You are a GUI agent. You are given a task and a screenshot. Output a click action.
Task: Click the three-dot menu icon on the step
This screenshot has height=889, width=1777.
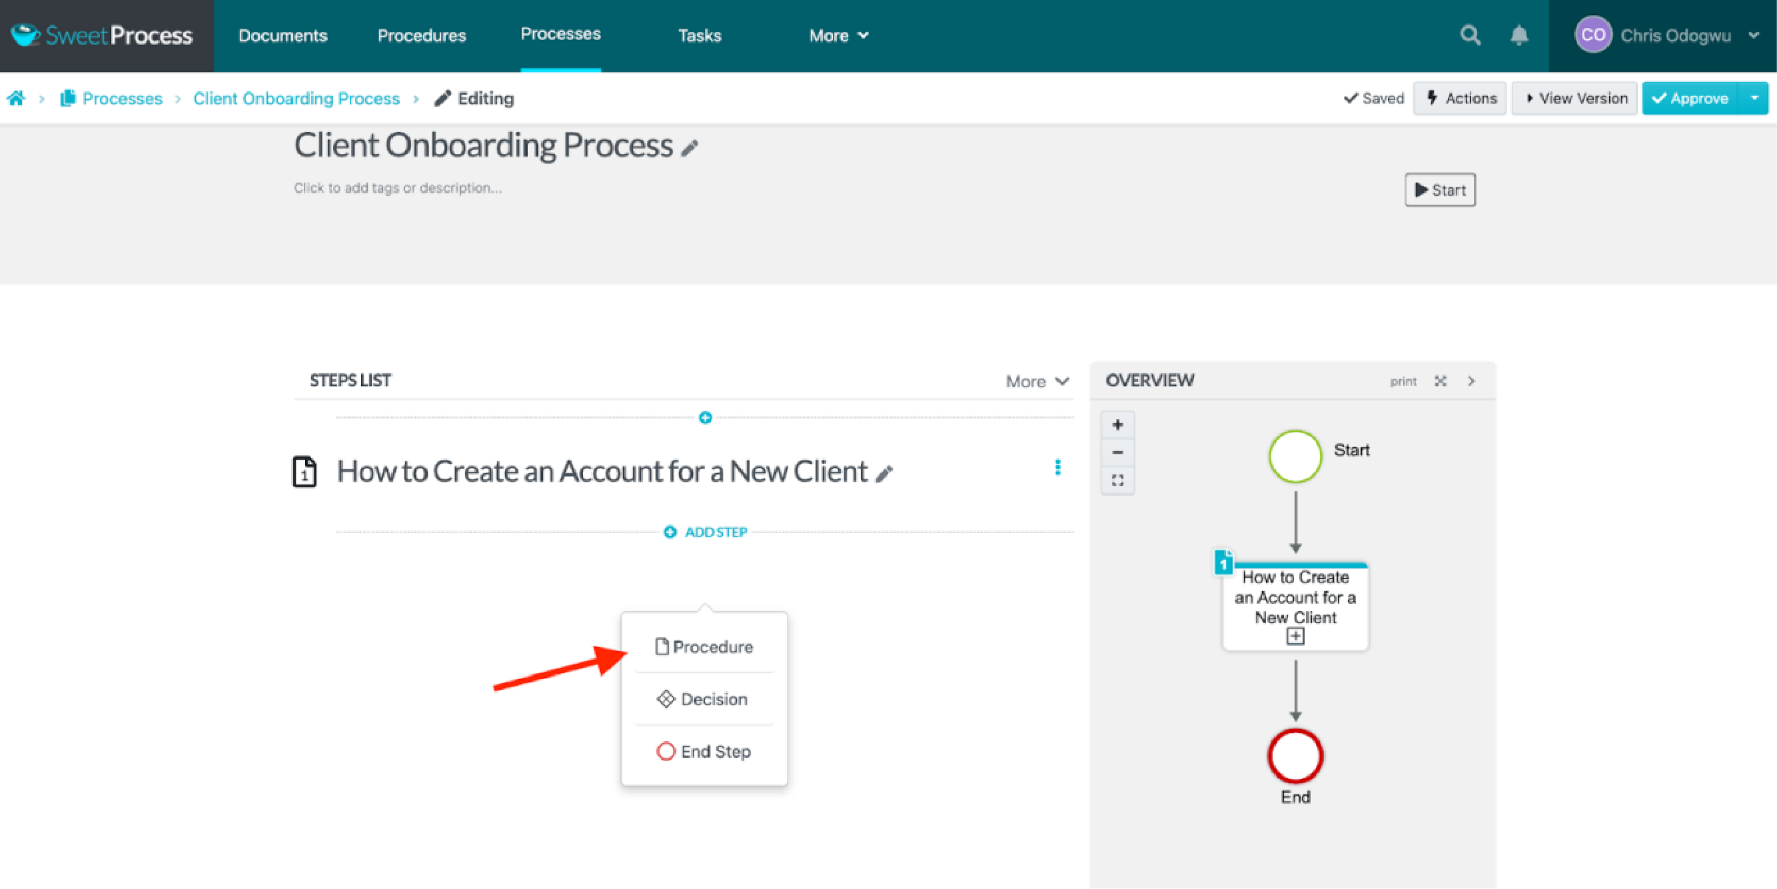[x=1056, y=468]
